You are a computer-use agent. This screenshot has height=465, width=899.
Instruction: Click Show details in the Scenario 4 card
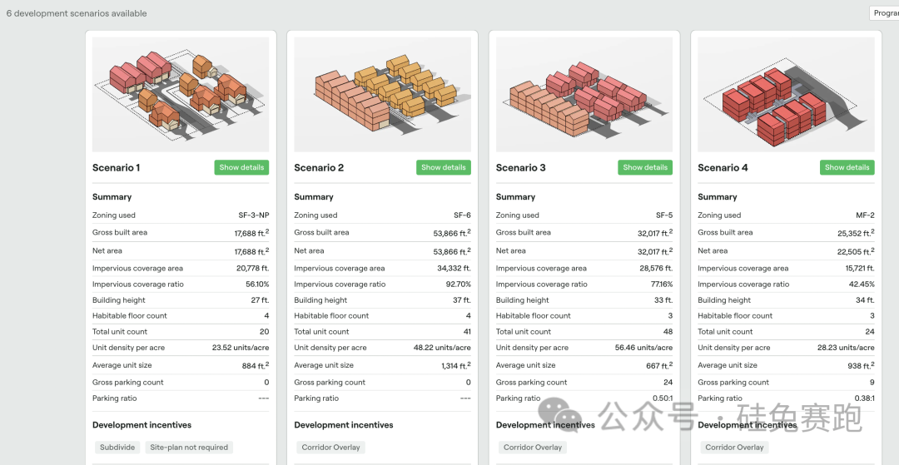click(x=847, y=167)
